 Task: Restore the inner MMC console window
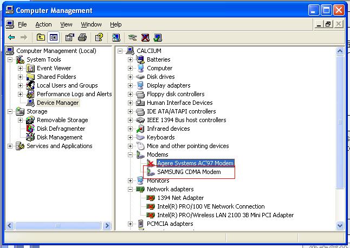tap(328, 24)
